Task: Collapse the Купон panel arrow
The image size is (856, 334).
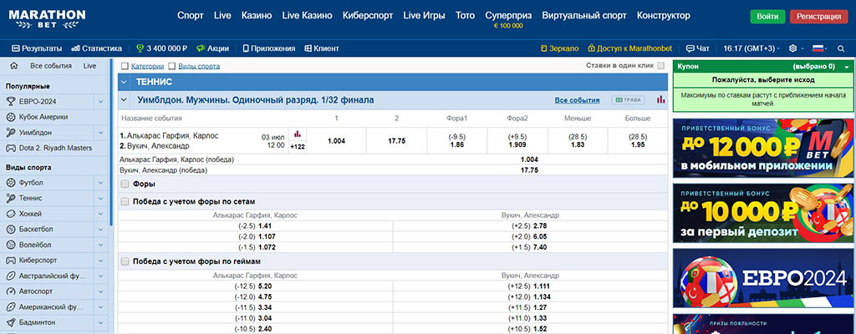Action: (x=846, y=67)
